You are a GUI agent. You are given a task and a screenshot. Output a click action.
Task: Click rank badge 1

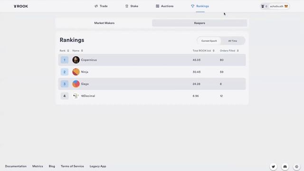[x=65, y=60]
